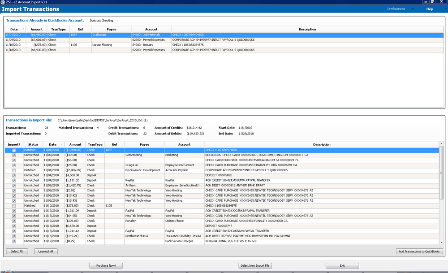Expand the Preferences dropdown arrow
Image resolution: width=448 pixels, height=273 pixels.
click(x=412, y=9)
